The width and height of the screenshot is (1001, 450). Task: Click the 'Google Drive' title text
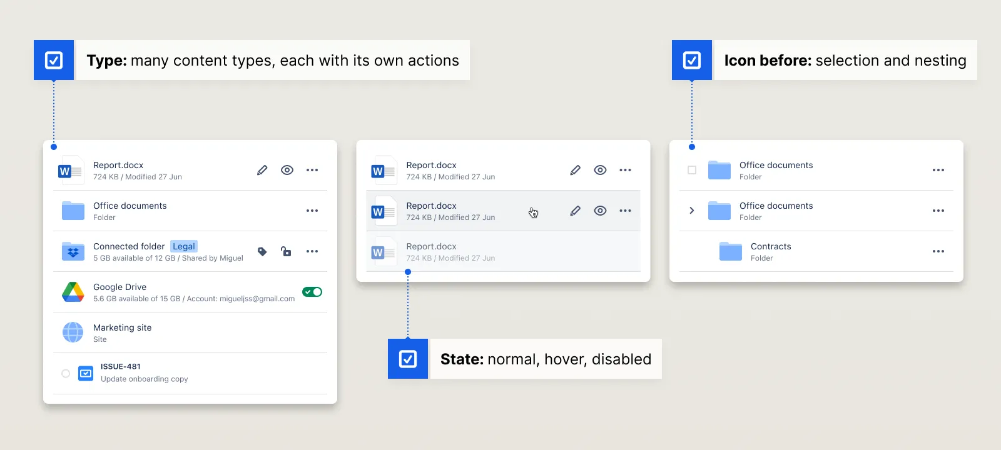pos(120,287)
